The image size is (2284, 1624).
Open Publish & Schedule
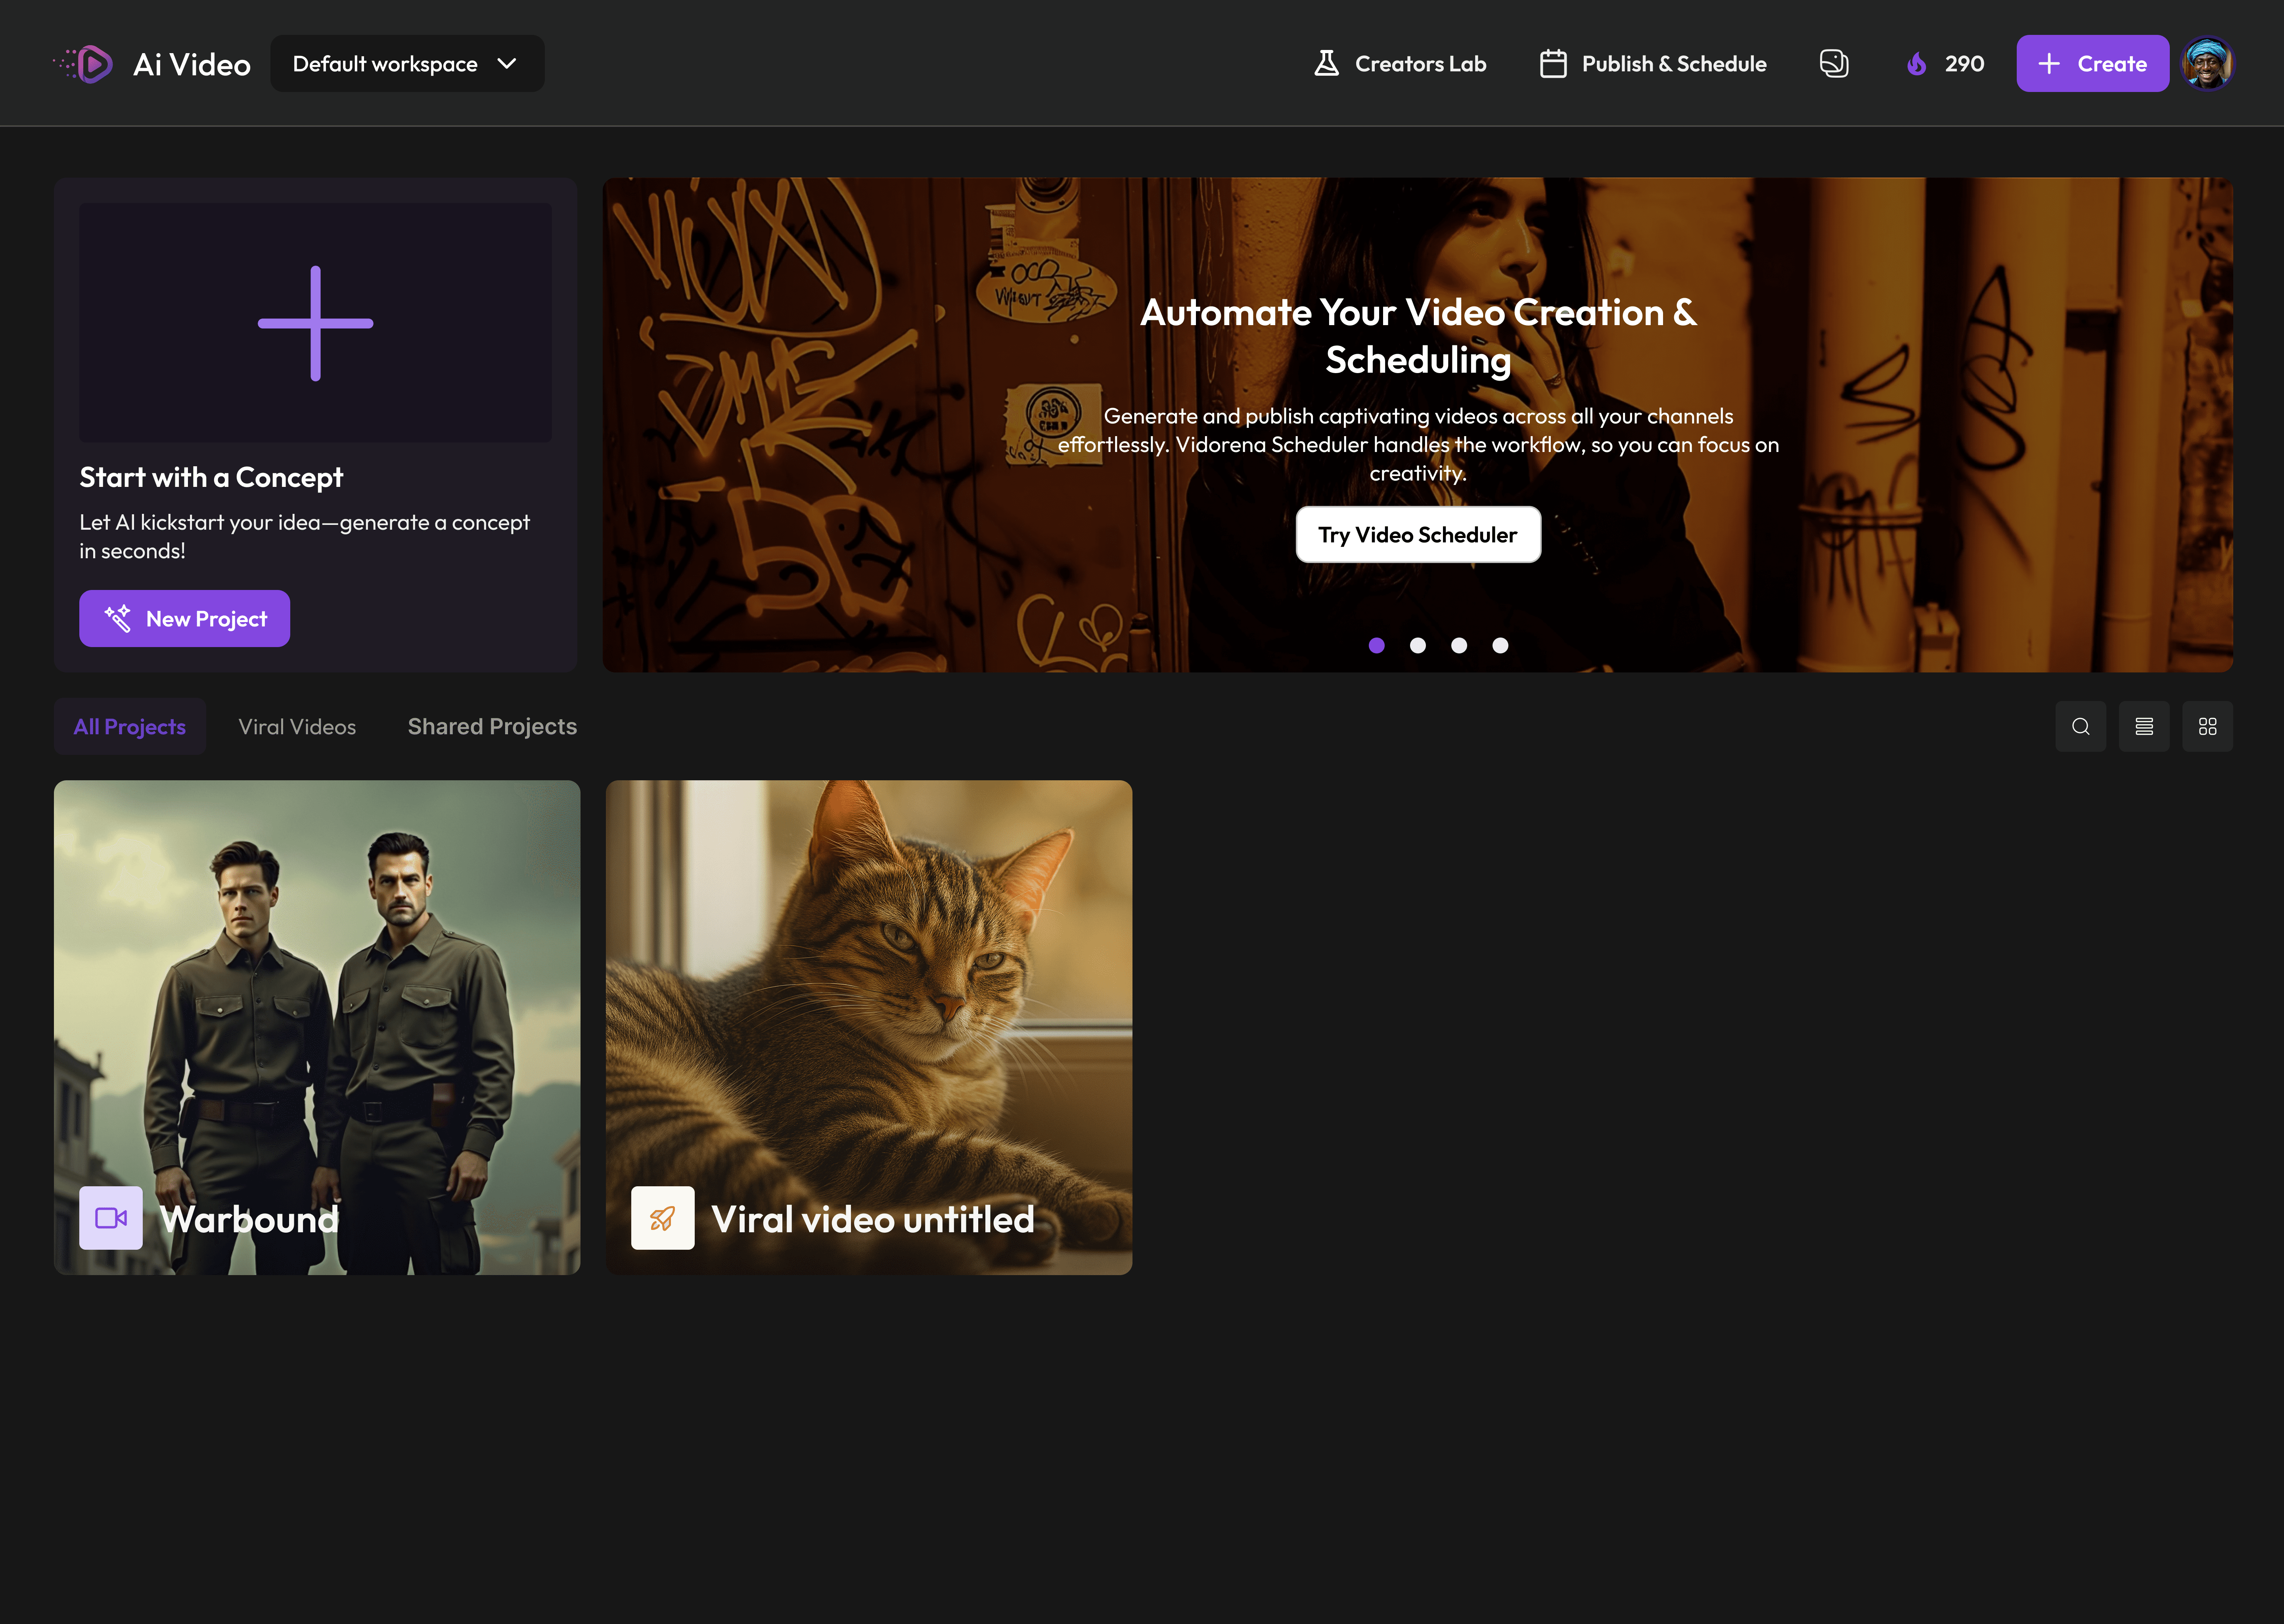(1653, 64)
